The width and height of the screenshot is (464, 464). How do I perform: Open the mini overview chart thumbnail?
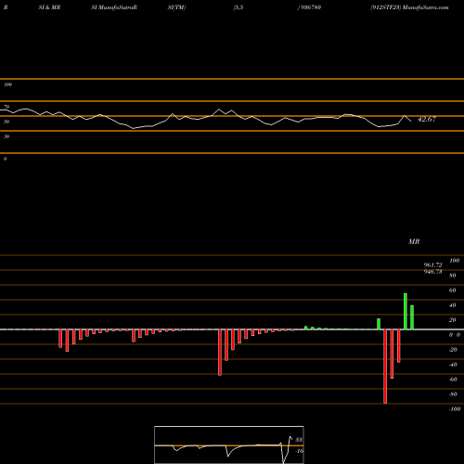click(229, 445)
